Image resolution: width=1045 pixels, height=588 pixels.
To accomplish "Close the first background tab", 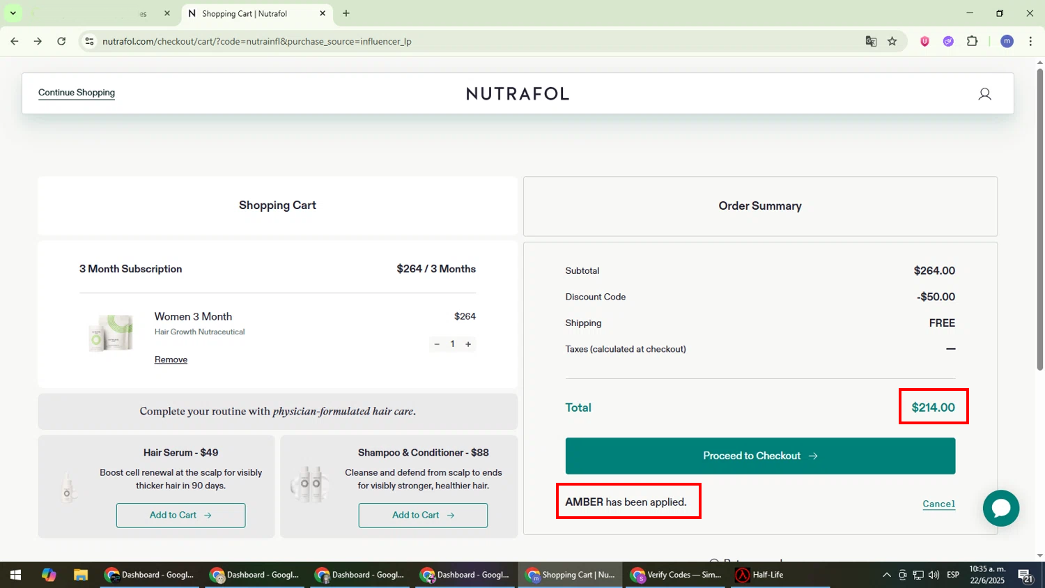I will (x=167, y=13).
